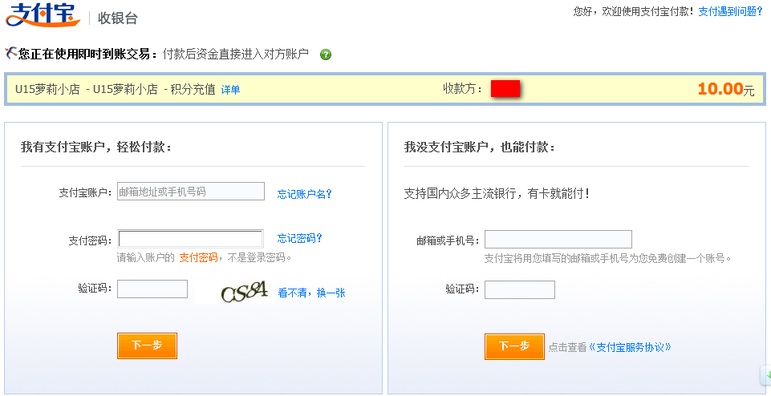Click the Alipay (支付宝) logo

click(43, 15)
